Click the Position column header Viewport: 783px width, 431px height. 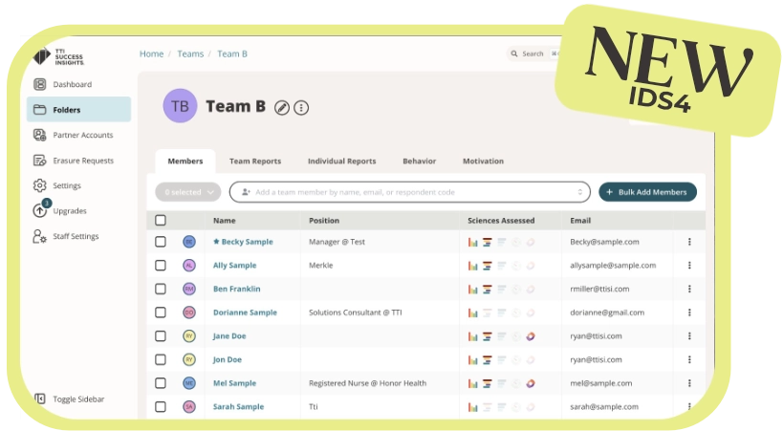tap(324, 220)
